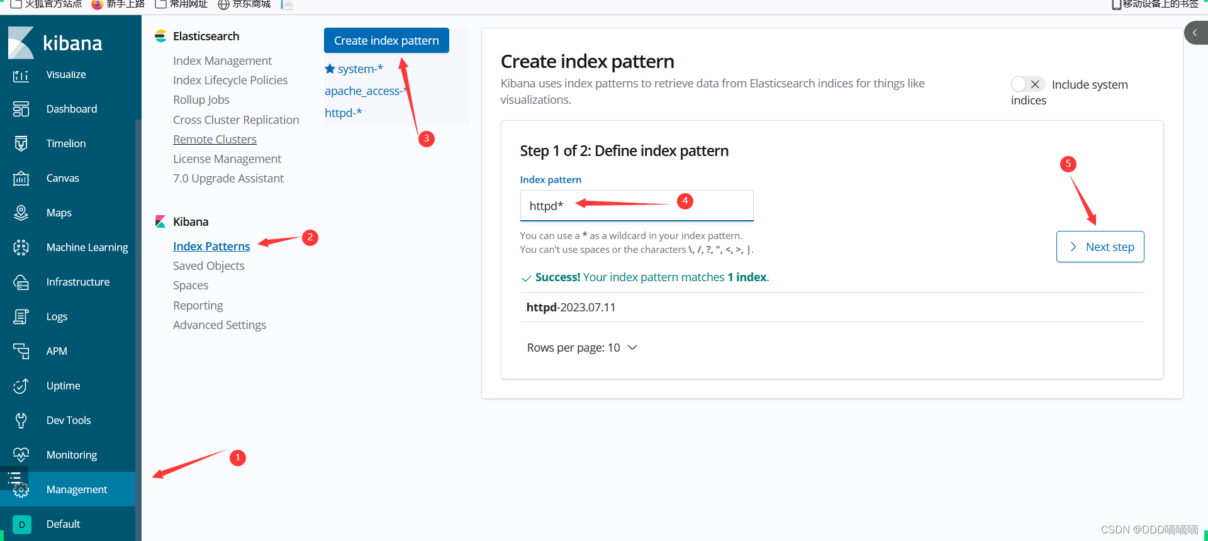Select Canvas in the sidebar
1208x541 pixels.
63,178
